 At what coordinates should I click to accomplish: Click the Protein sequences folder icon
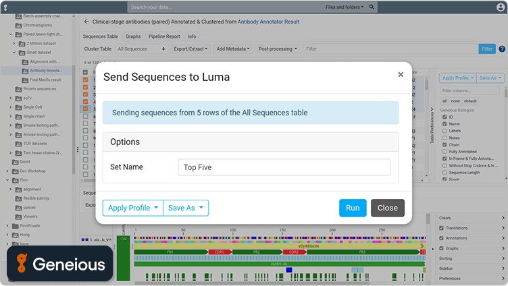coord(18,89)
